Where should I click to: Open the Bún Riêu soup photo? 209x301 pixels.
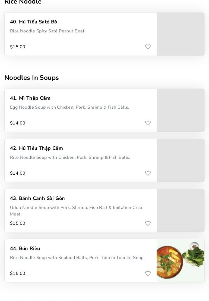tap(180, 261)
